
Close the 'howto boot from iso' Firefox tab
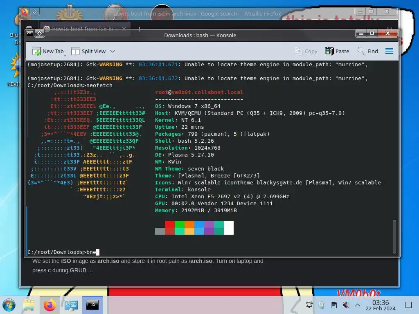point(124,29)
